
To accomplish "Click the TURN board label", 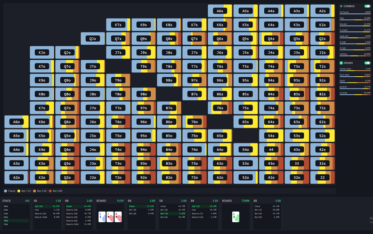I will [246, 200].
